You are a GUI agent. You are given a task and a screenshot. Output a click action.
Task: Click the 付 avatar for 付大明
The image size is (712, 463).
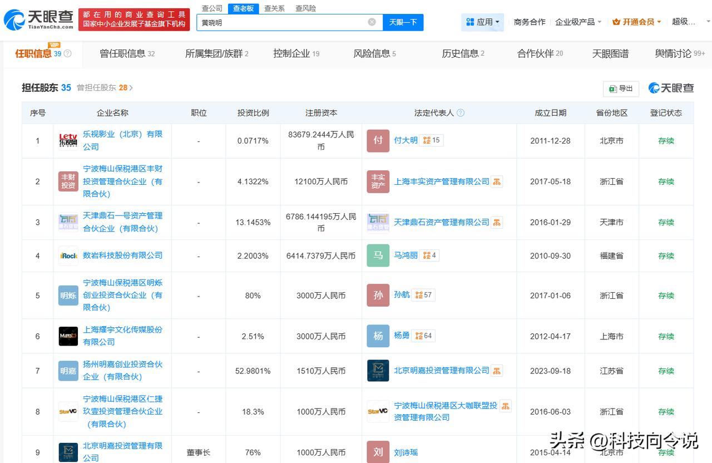[378, 141]
